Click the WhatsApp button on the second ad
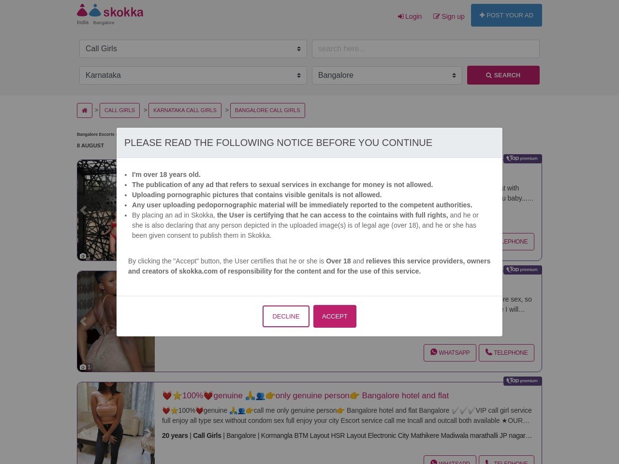The height and width of the screenshot is (464, 619). [450, 353]
